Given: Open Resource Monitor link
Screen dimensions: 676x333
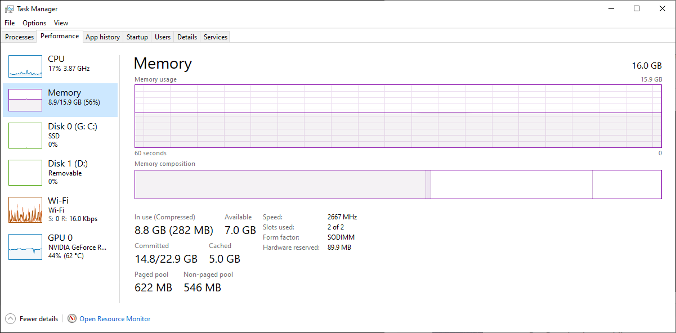Looking at the screenshot, I should click(115, 319).
